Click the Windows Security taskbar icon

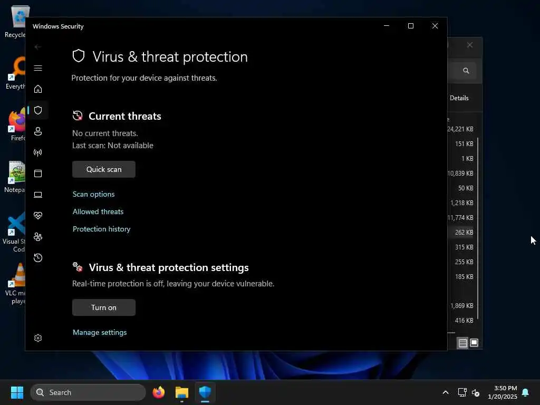[205, 392]
